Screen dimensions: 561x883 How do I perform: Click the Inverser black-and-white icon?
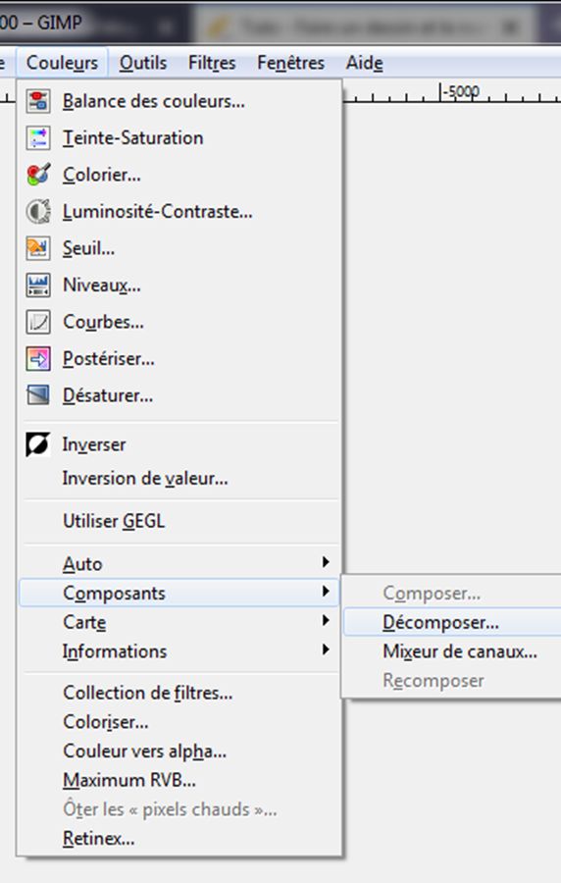tap(37, 444)
